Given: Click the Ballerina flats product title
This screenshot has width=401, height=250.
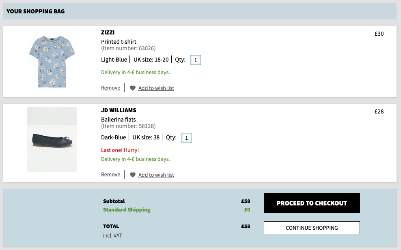Looking at the screenshot, I should [119, 120].
